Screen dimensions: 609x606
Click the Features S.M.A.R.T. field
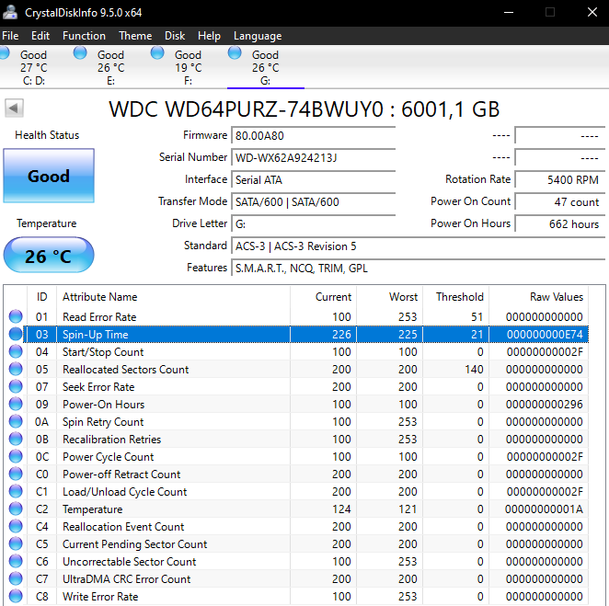(x=418, y=269)
